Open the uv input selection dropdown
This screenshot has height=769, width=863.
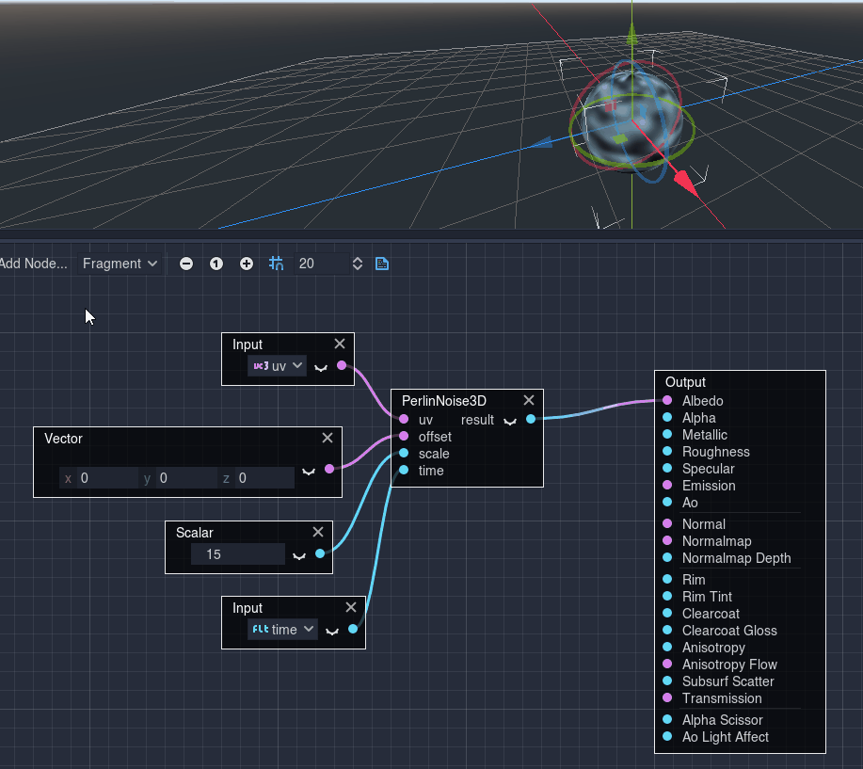click(x=277, y=366)
